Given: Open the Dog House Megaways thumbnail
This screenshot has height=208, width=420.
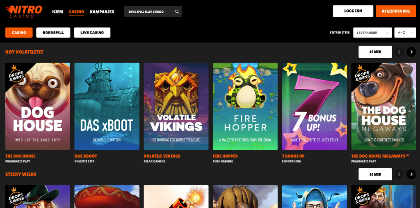Looking at the screenshot, I should [383, 106].
